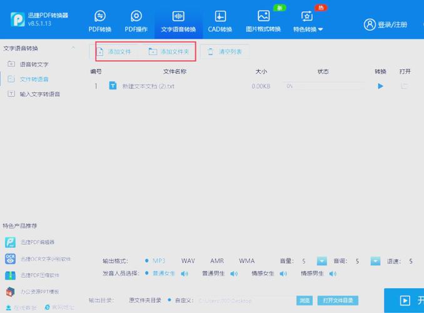Click the open-folder icon in row 1
Viewport: 424px width, 313px height.
(x=404, y=86)
